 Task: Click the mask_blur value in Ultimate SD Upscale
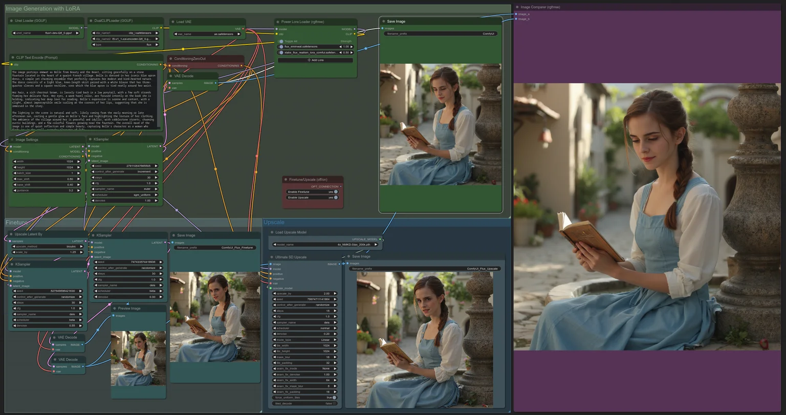305,357
